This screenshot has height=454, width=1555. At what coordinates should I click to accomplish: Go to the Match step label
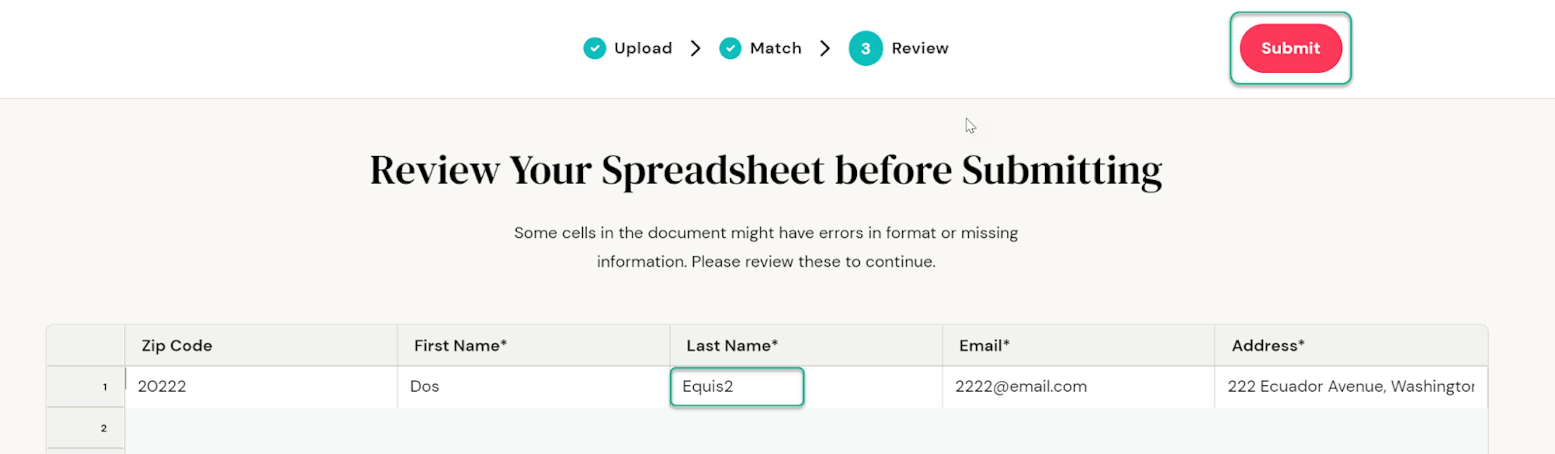tap(775, 48)
